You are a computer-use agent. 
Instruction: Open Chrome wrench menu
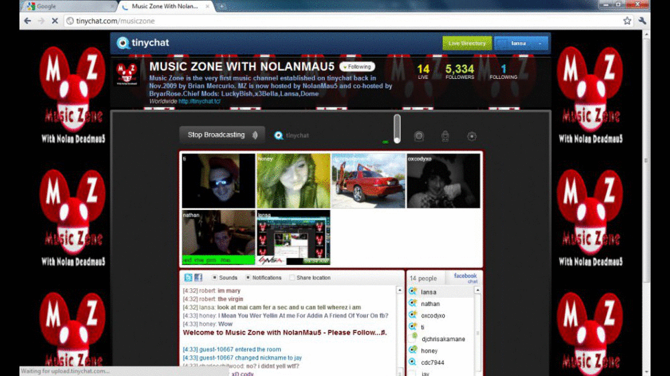pyautogui.click(x=643, y=21)
